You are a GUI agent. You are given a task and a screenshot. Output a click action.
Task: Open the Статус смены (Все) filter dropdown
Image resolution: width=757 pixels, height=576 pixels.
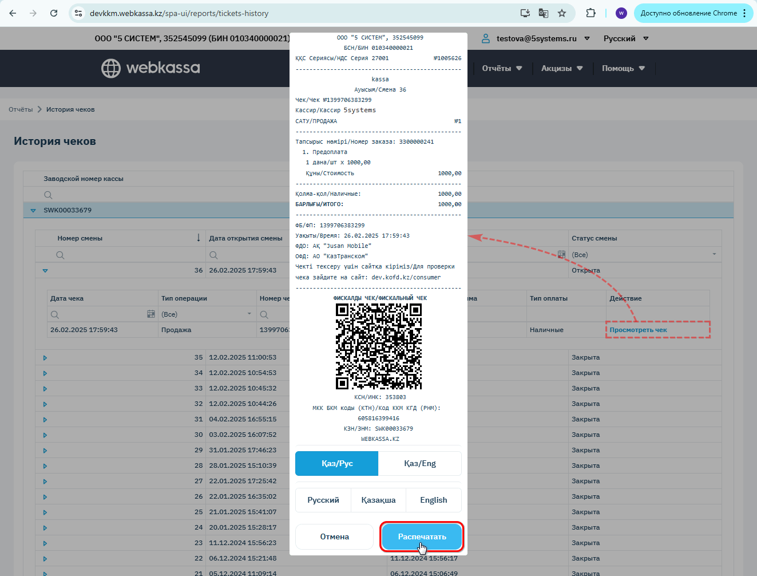tap(714, 255)
